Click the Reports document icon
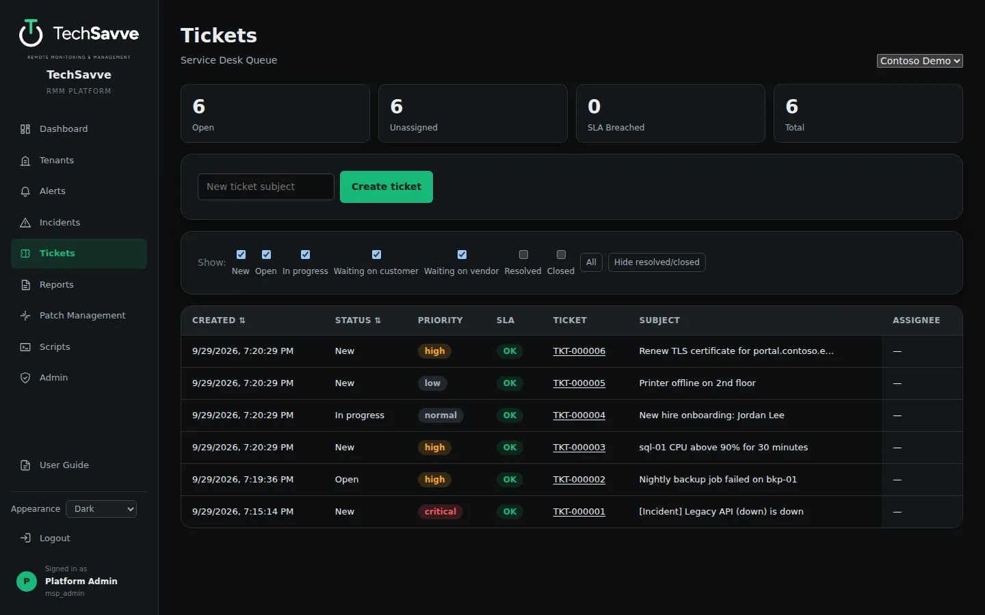 (x=25, y=285)
